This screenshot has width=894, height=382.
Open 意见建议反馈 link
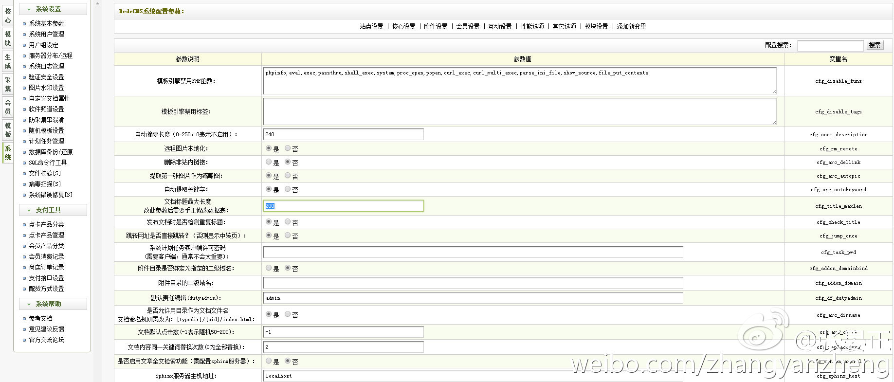click(46, 329)
